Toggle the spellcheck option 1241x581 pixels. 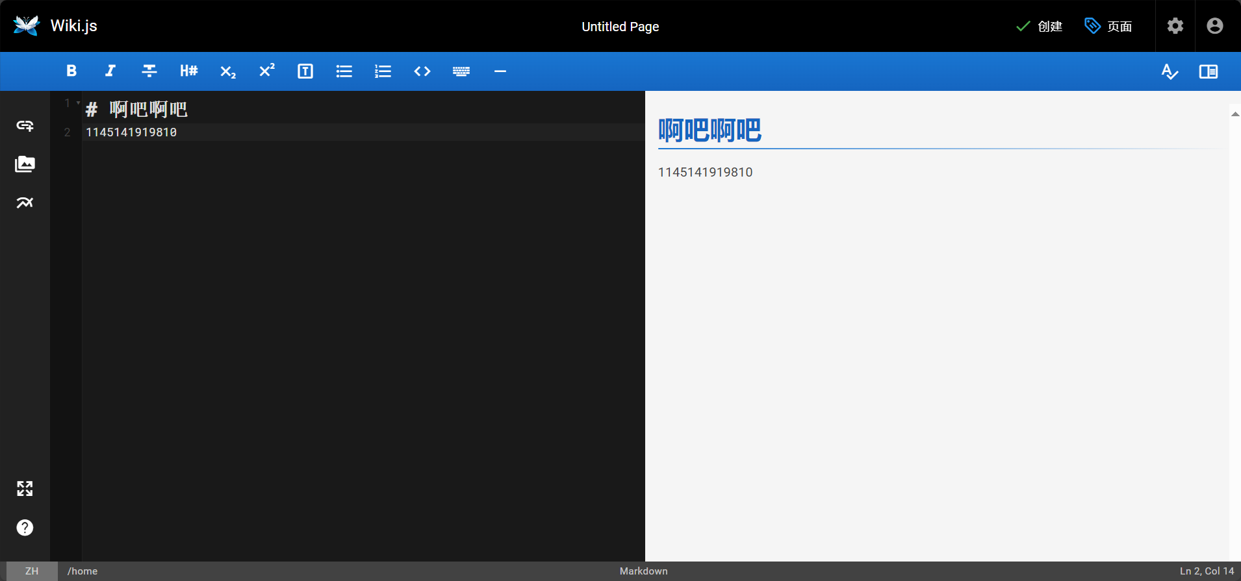tap(1170, 71)
